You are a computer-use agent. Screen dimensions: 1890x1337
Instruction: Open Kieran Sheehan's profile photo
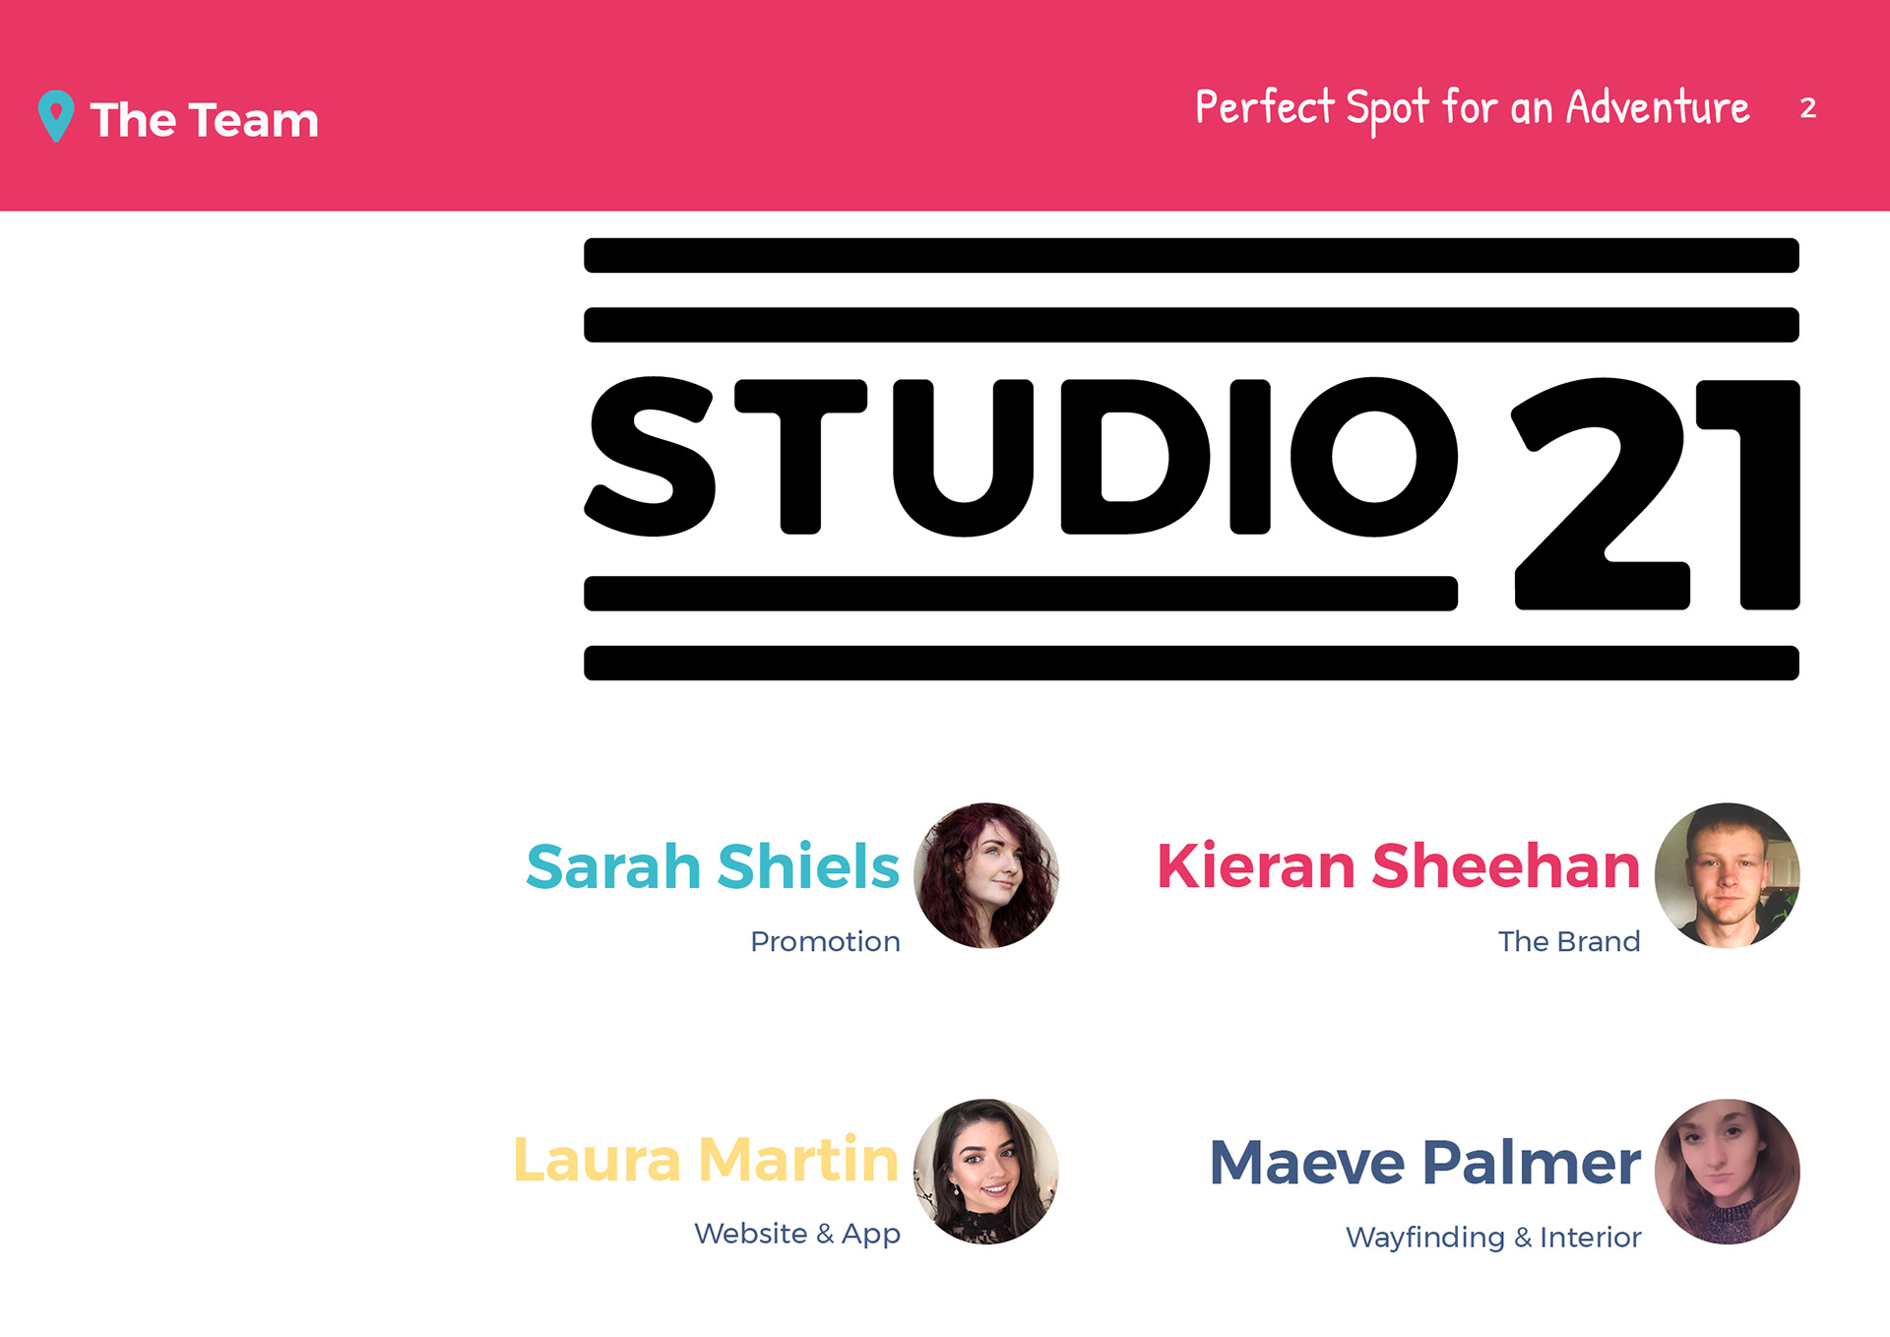coord(1728,875)
